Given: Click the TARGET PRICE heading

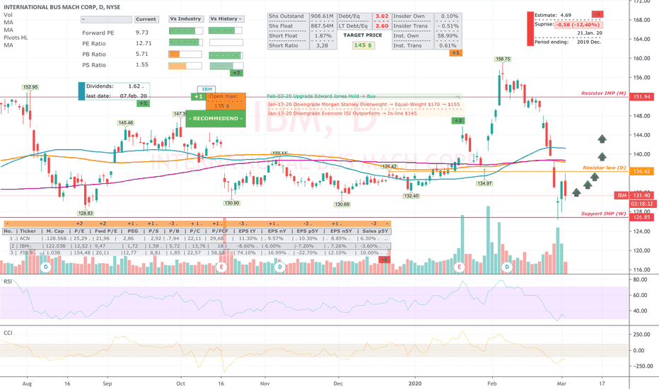Looking at the screenshot, I should coord(363,35).
